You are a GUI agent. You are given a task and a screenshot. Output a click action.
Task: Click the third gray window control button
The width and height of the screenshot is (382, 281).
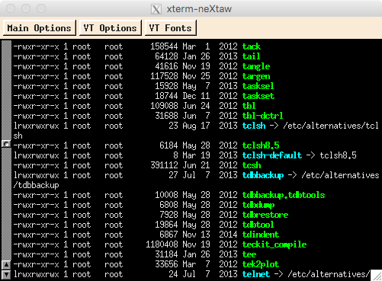(41, 8)
